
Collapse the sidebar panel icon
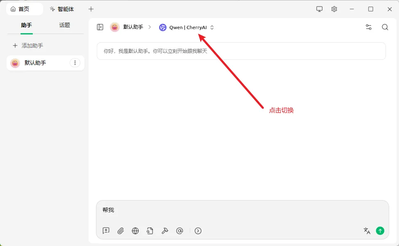100,27
